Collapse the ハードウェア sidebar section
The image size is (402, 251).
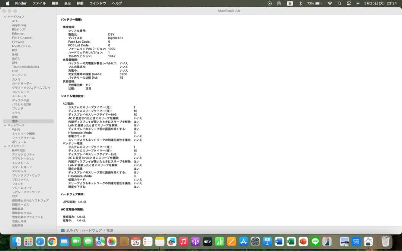(x=6, y=16)
